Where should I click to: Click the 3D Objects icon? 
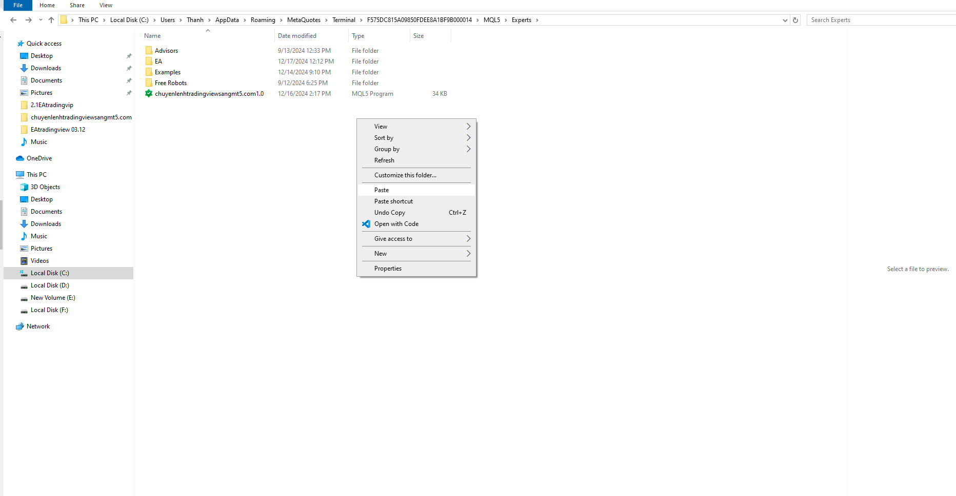pos(24,187)
